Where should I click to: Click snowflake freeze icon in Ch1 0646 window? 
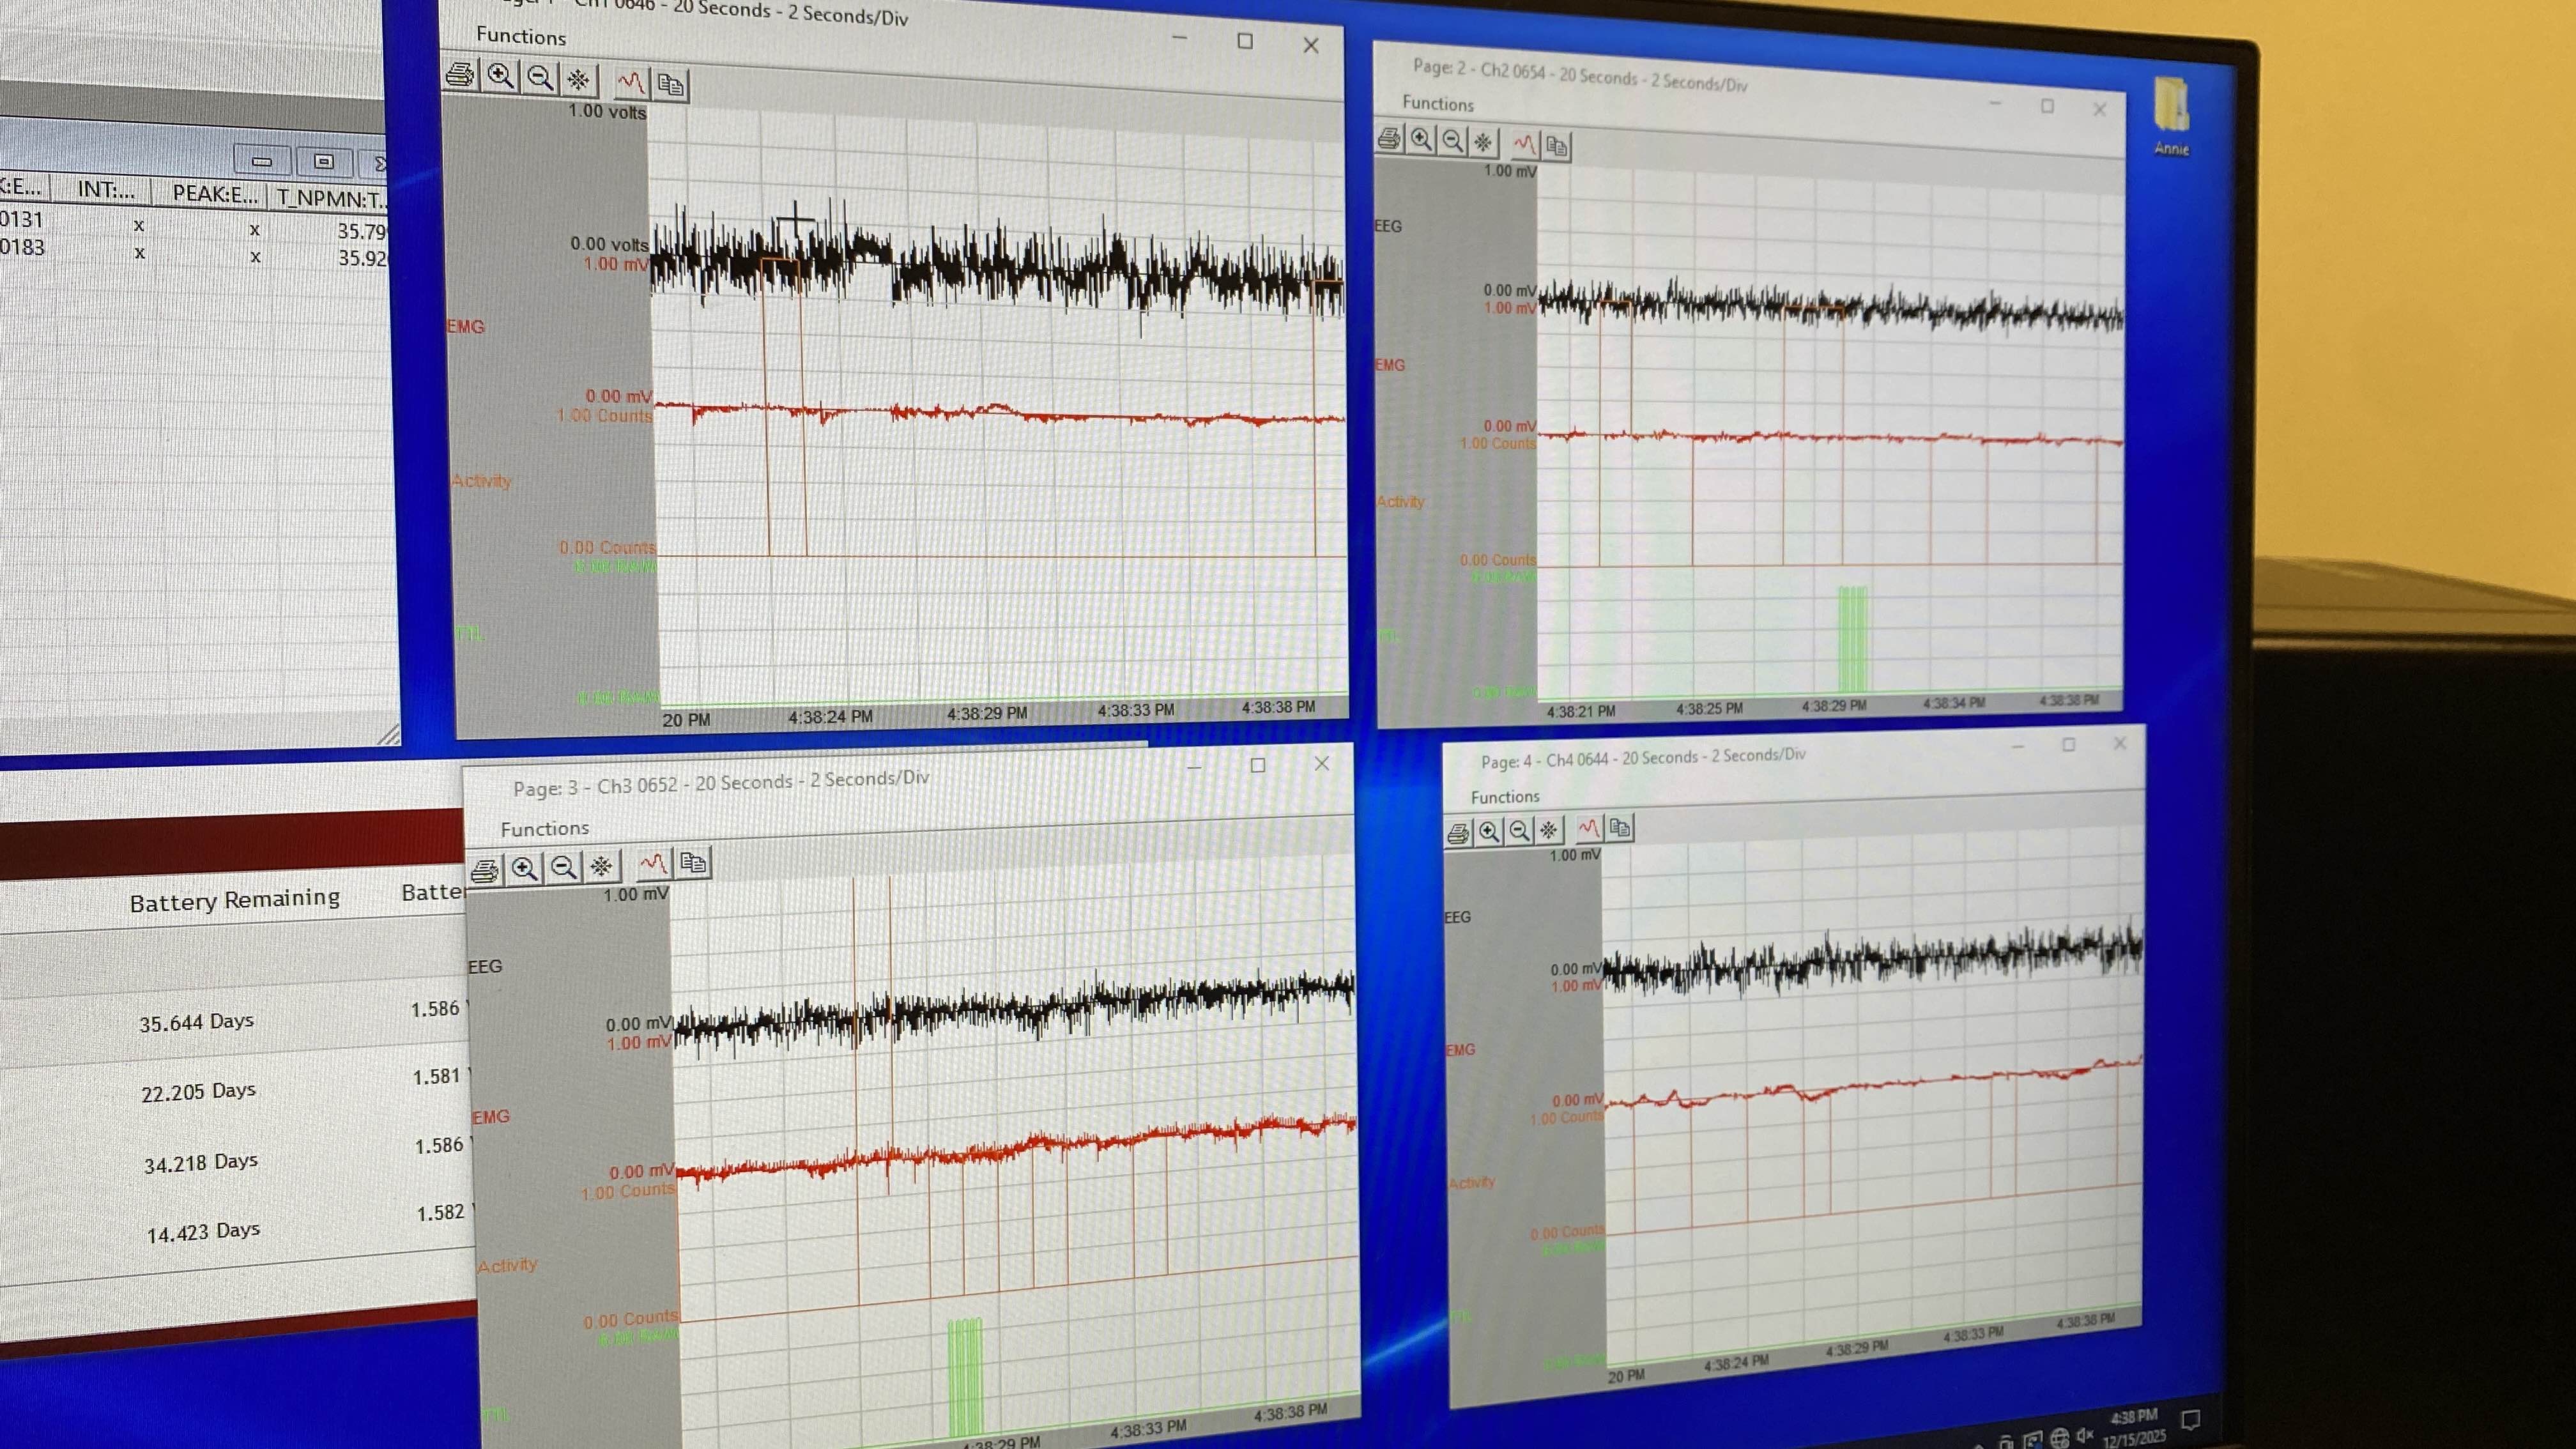point(578,80)
